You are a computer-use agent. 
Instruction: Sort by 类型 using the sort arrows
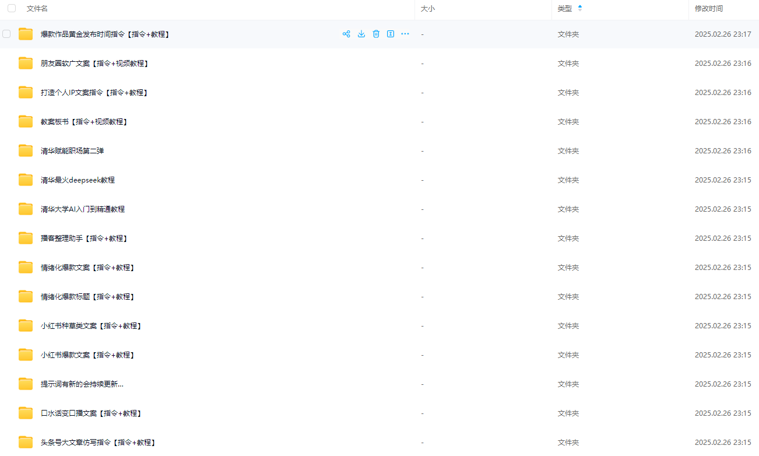coord(579,9)
